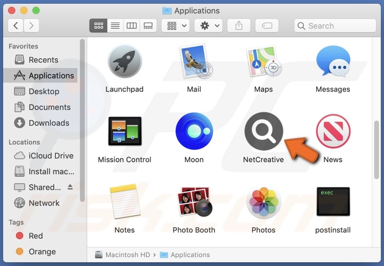Switch to icon view
The width and height of the screenshot is (384, 266).
(x=99, y=26)
